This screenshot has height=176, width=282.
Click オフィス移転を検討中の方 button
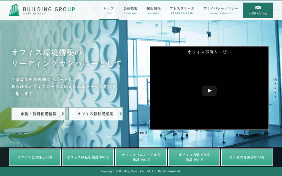(x=88, y=157)
